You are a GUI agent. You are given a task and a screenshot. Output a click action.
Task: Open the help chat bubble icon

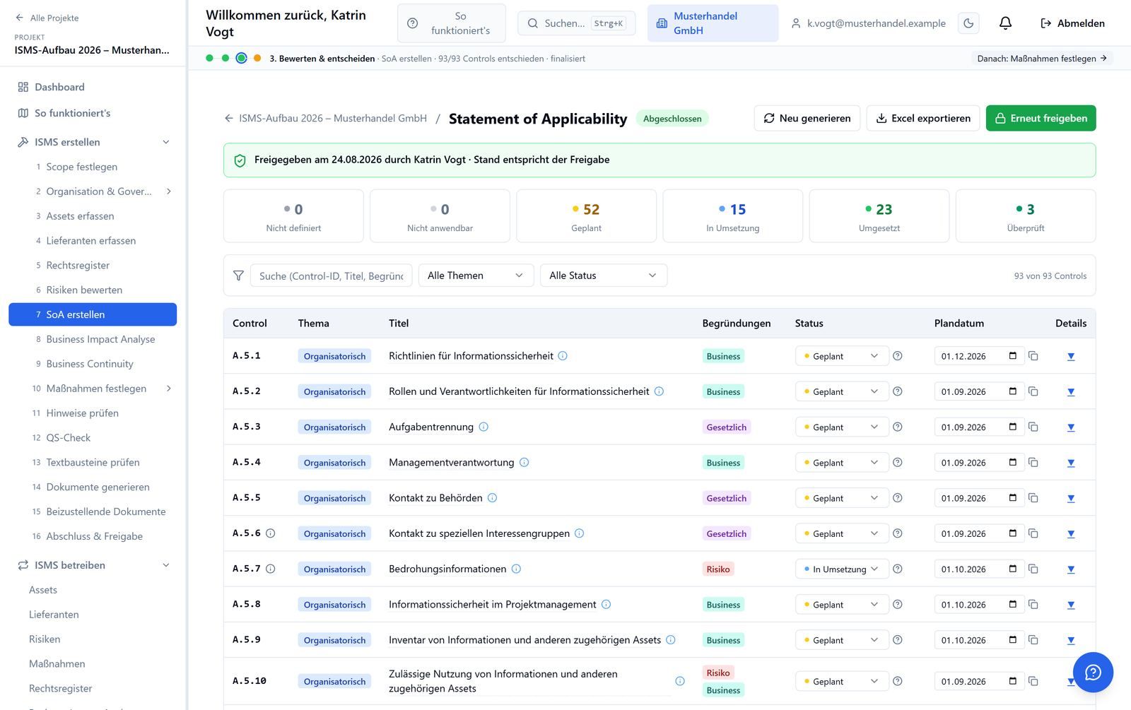[1093, 672]
